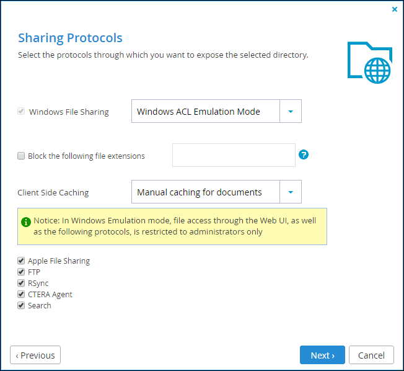The height and width of the screenshot is (371, 404).
Task: Click the Apple File Sharing label
Action: coord(59,261)
